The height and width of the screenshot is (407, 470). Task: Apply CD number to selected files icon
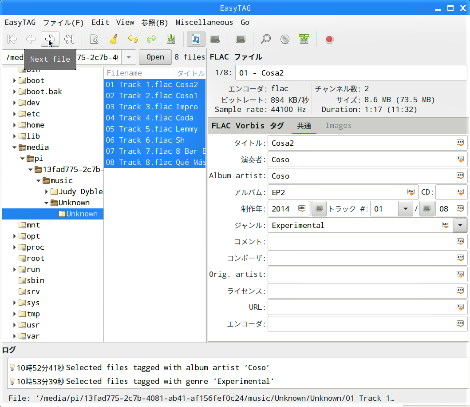point(460,192)
